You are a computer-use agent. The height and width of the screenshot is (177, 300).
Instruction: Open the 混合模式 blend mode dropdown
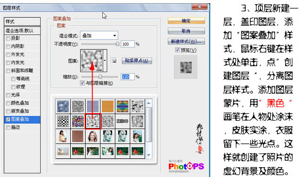[99, 35]
